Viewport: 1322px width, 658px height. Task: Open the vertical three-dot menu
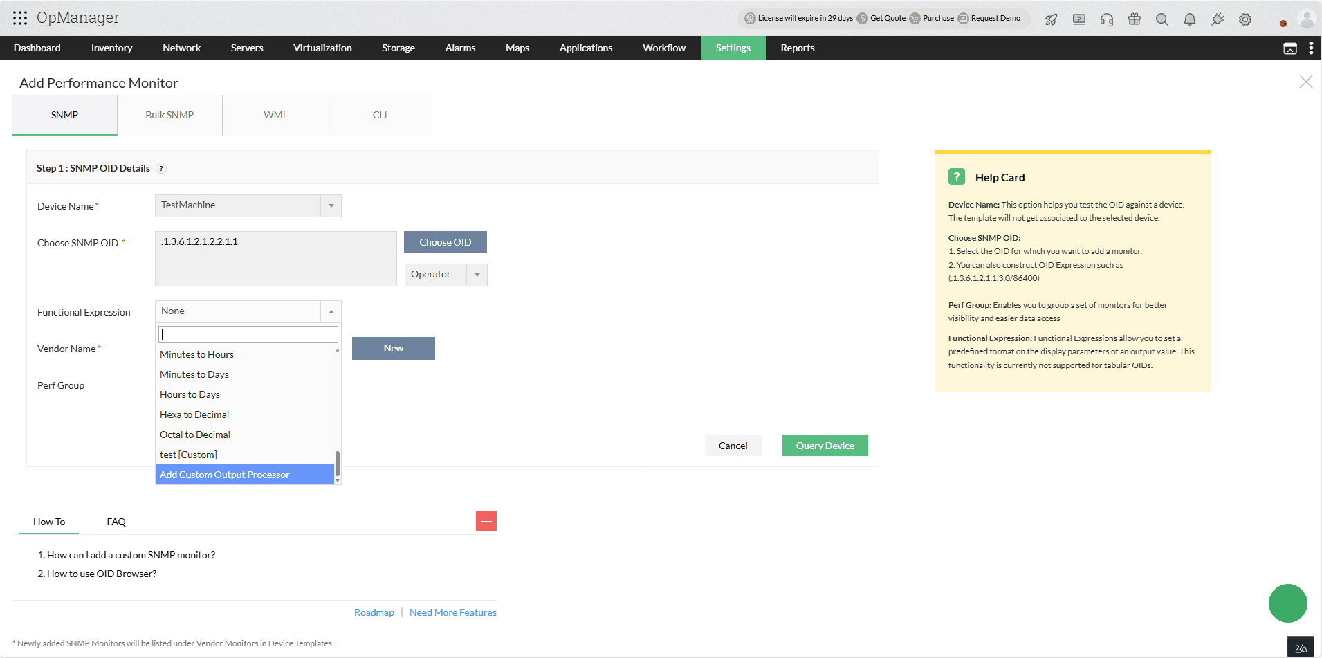[x=1311, y=48]
